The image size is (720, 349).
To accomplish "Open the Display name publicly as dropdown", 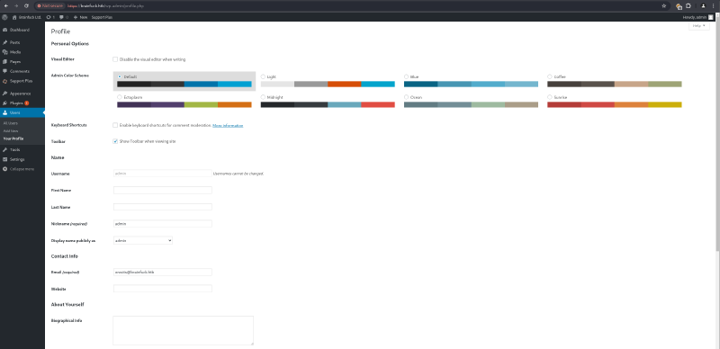I will click(143, 240).
